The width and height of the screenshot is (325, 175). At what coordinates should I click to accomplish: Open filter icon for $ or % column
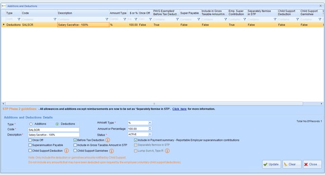(x=136, y=19)
